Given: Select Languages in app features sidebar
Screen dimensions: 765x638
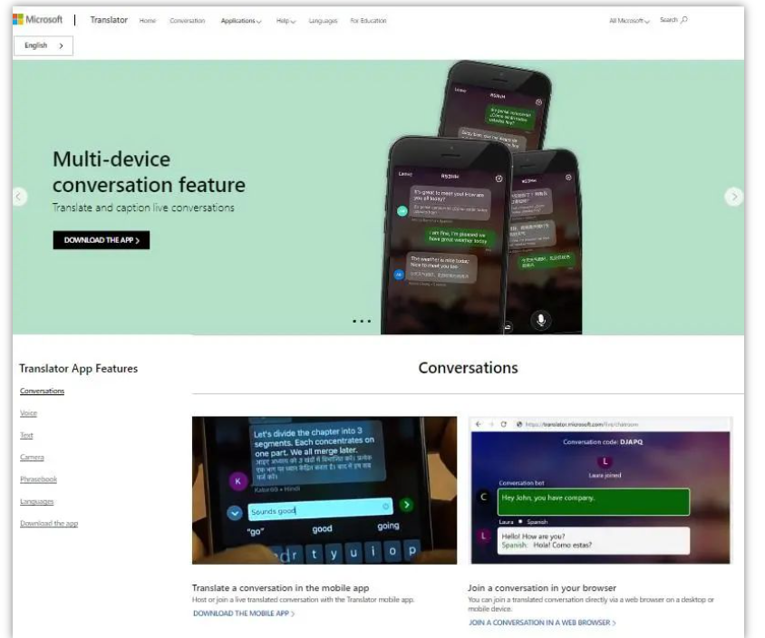Looking at the screenshot, I should point(36,501).
